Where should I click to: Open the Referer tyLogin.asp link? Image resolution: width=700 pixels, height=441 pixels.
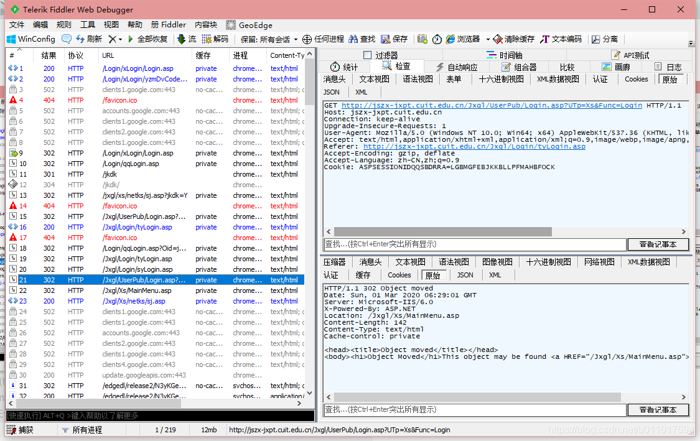click(474, 146)
